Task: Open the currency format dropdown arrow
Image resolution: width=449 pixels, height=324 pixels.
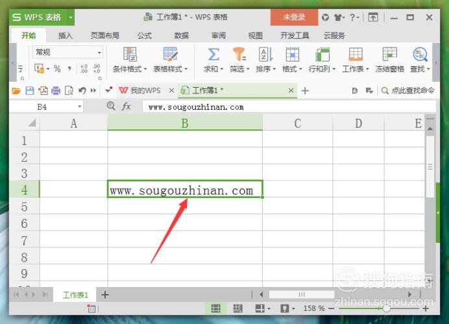Action: (48, 69)
